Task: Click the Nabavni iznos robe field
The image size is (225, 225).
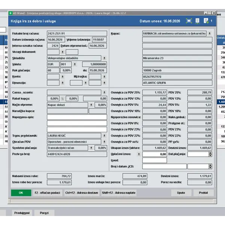Action: pos(59,176)
